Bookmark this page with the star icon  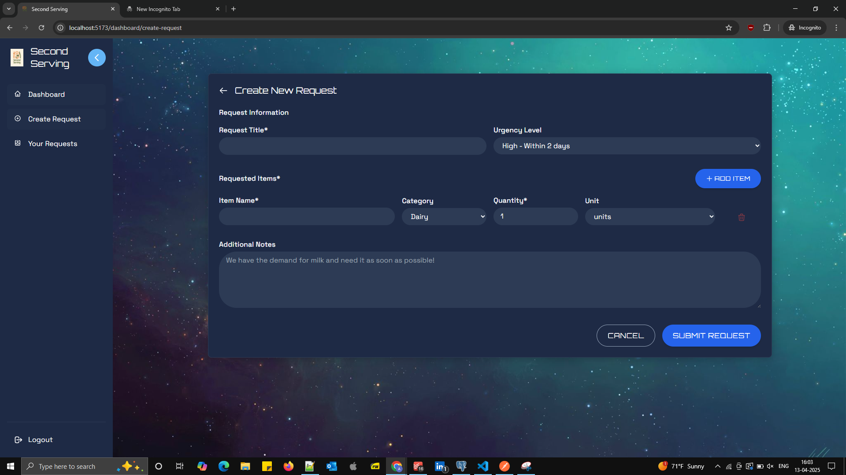coord(729,28)
